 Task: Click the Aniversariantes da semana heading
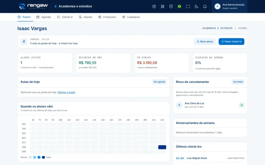195,123
